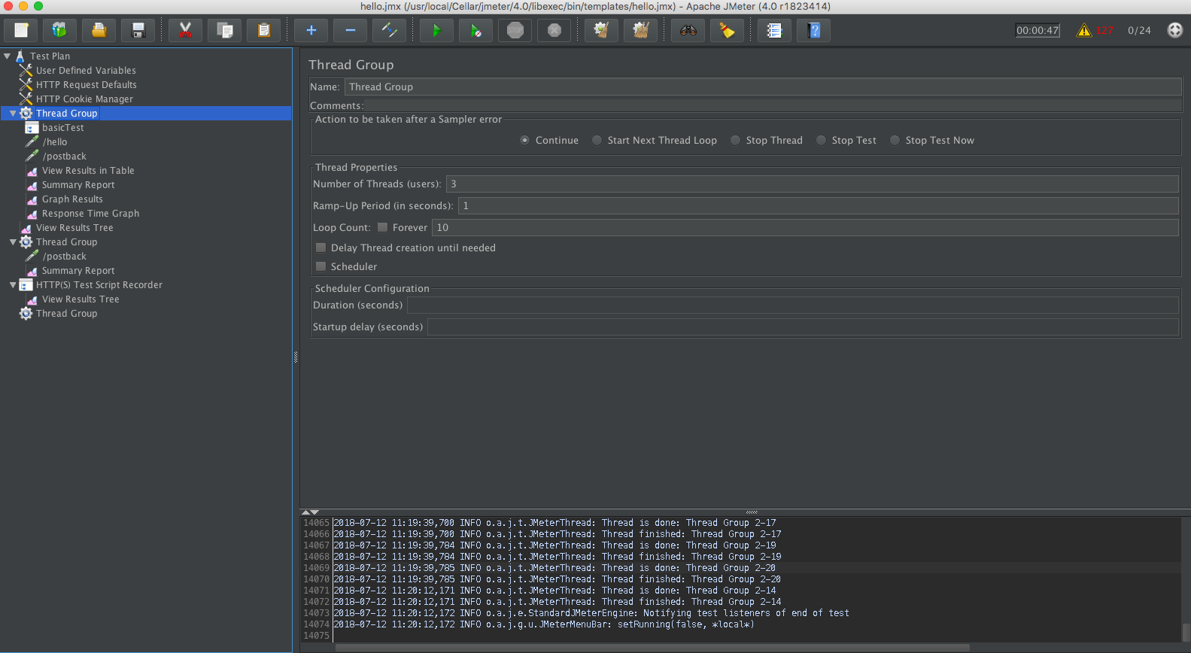Enable Delay Thread creation until needed
Viewport: 1191px width, 653px height.
(321, 248)
